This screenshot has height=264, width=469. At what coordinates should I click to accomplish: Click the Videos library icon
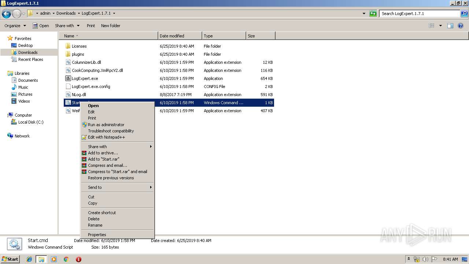click(x=14, y=101)
